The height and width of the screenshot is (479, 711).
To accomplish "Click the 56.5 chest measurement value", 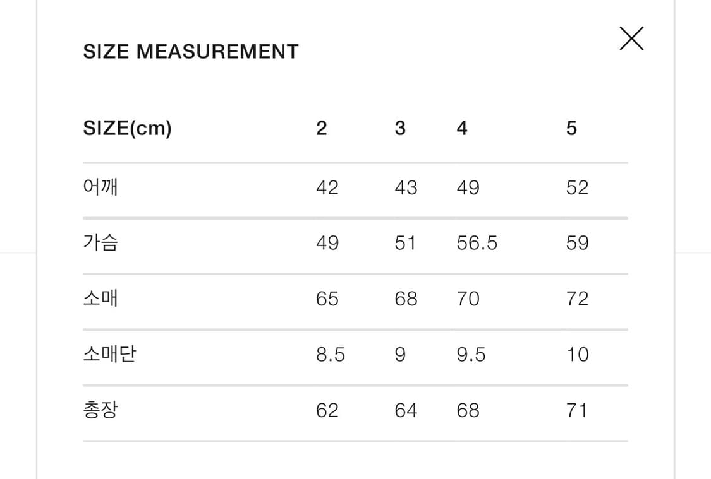I will point(477,243).
